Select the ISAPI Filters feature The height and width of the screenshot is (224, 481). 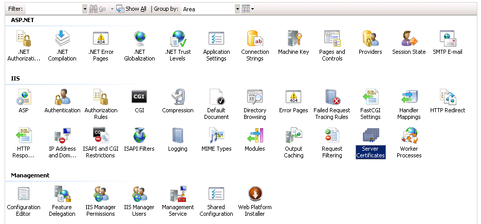(139, 139)
